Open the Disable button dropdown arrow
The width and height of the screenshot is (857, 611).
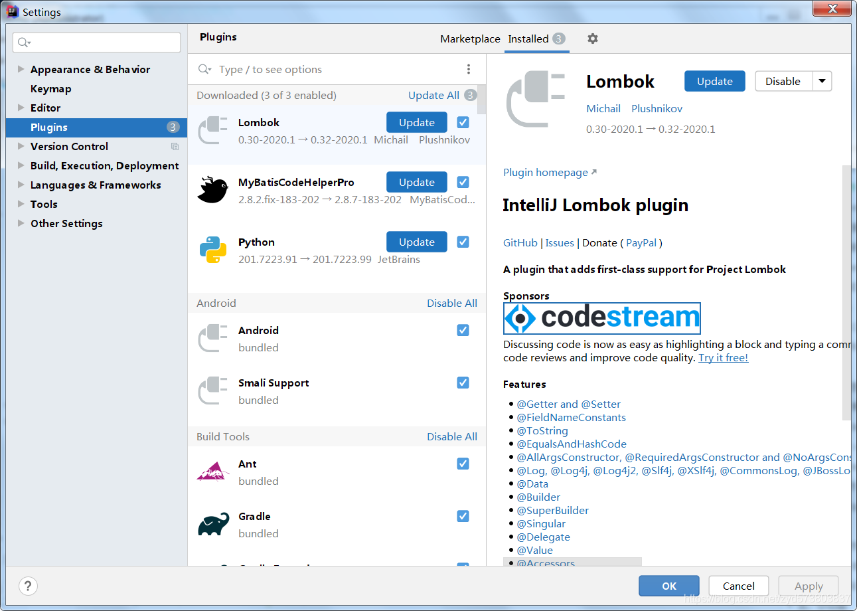[822, 81]
